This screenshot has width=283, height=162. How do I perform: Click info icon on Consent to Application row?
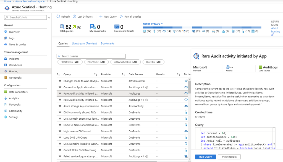pyautogui.click(x=147, y=87)
